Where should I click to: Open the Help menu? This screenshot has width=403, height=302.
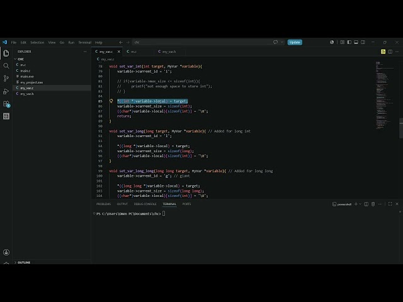tap(99, 42)
